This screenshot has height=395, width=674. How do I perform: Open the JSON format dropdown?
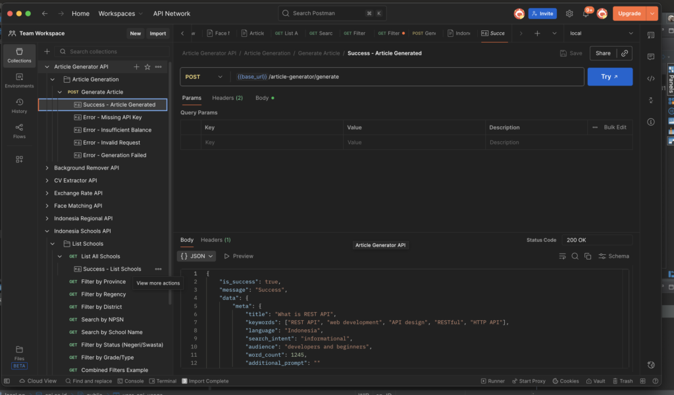pyautogui.click(x=197, y=256)
